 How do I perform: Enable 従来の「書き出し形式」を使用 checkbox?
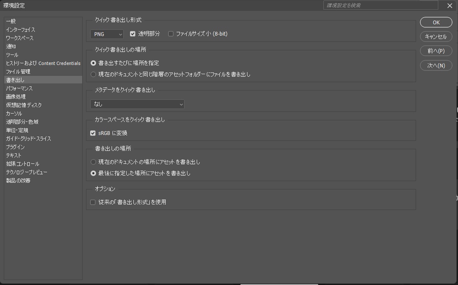click(x=93, y=202)
